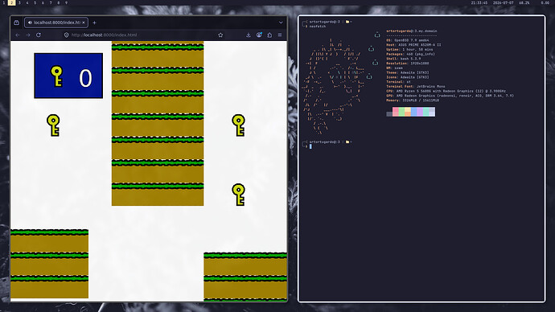The image size is (555, 312).
Task: Collect the key left of the wall
Action: pos(53,125)
